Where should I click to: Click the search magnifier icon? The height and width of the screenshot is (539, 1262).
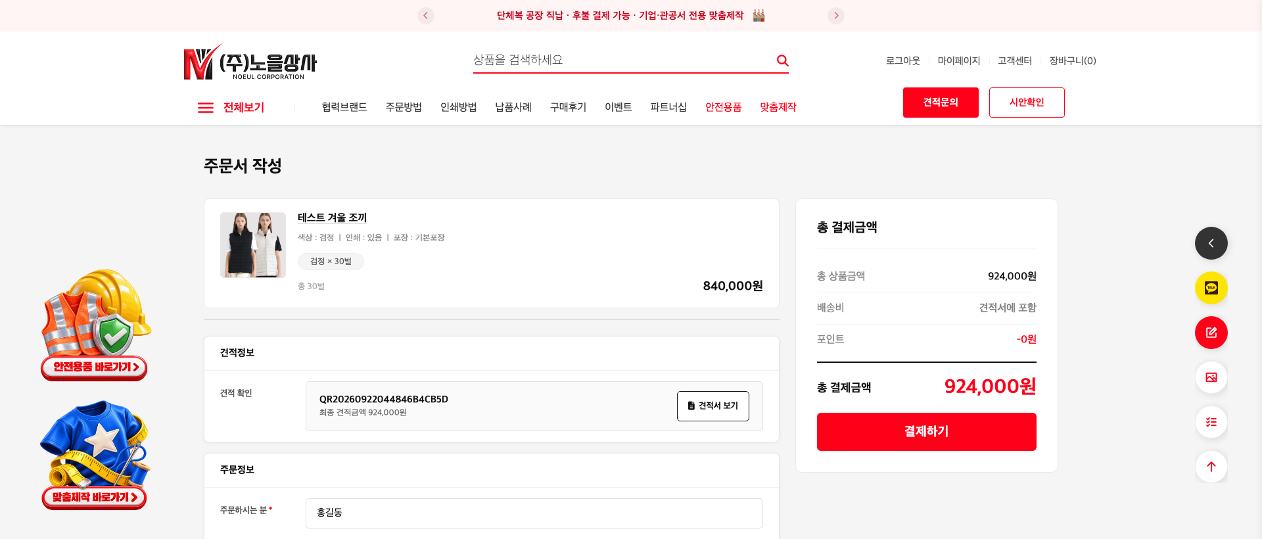(x=782, y=60)
